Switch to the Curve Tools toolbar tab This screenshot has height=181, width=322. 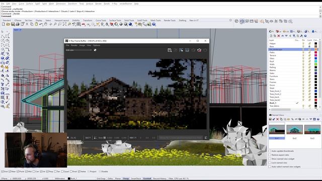101,20
